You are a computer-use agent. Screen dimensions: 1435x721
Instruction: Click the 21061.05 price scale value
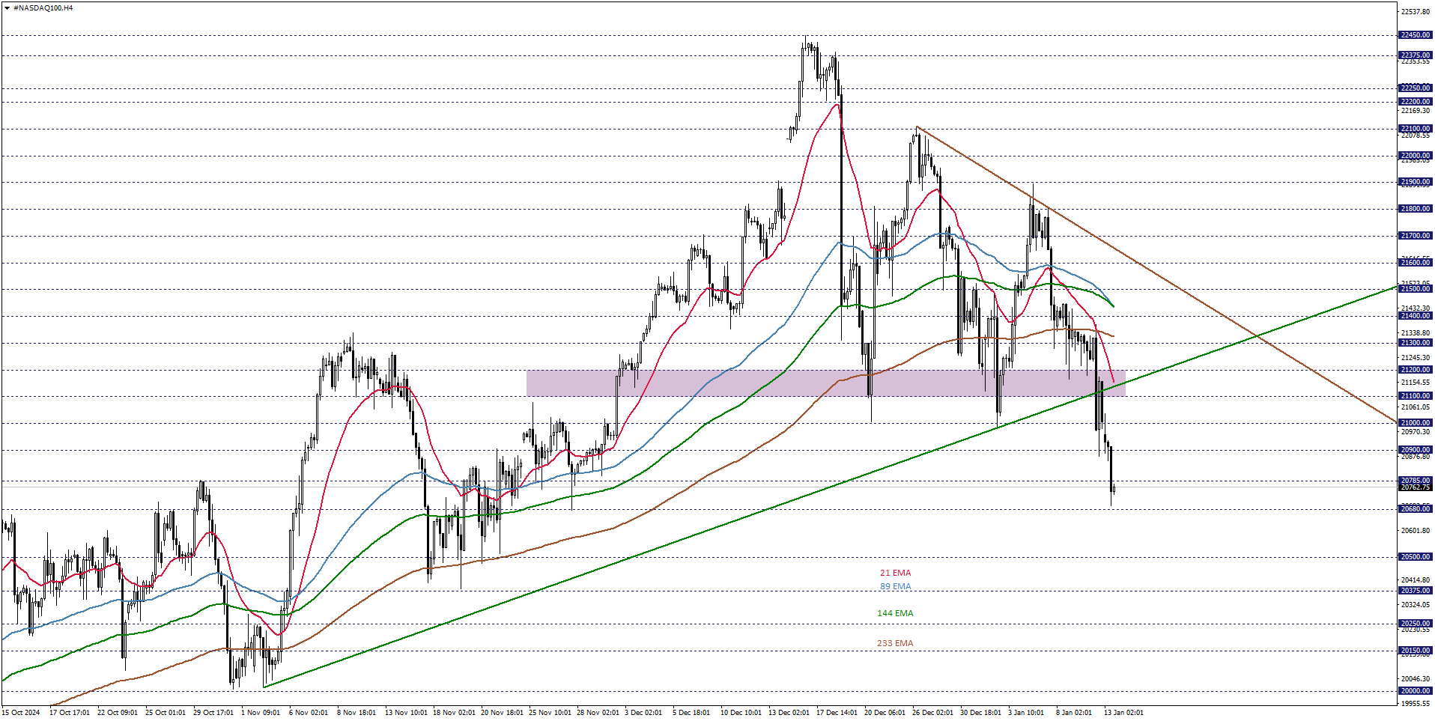coord(1415,407)
